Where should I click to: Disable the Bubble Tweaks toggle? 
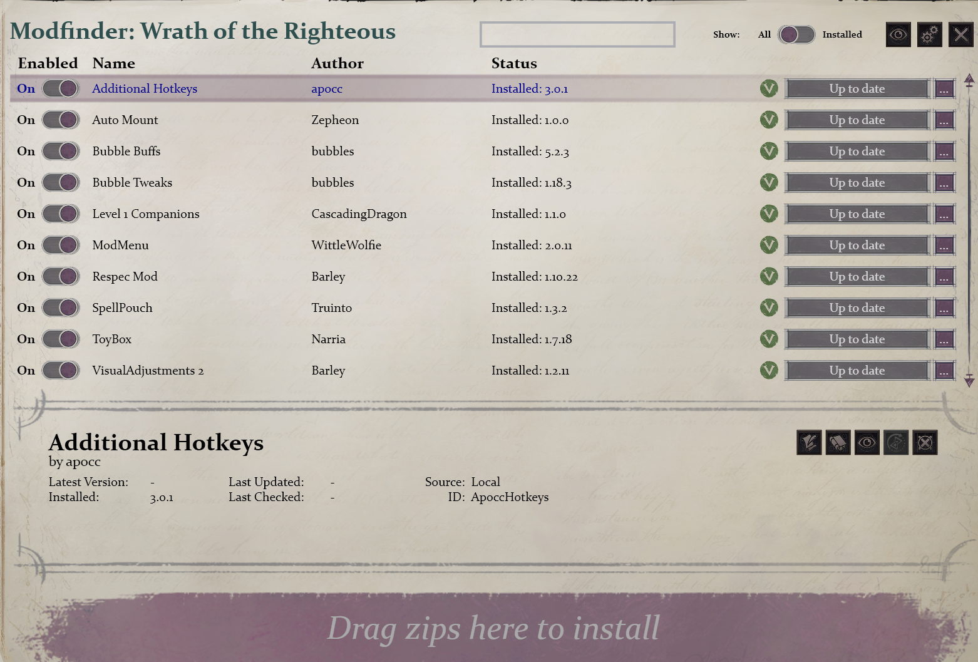61,182
